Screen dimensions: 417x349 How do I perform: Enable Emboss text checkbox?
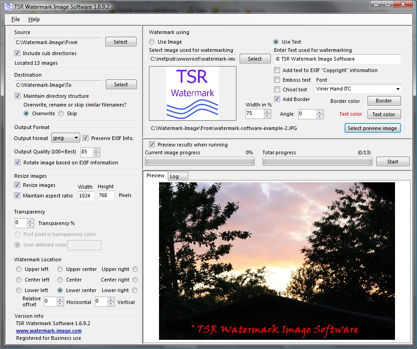(277, 80)
